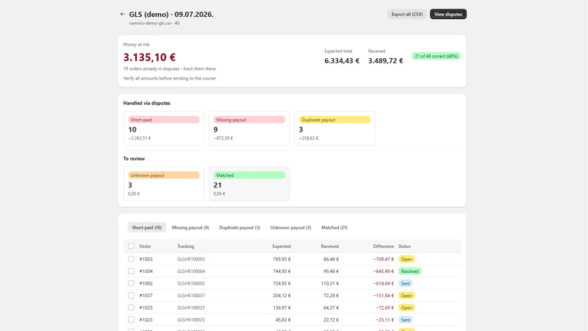Image resolution: width=588 pixels, height=331 pixels.
Task: Click the Sent status badge for #1002
Action: [x=406, y=283]
